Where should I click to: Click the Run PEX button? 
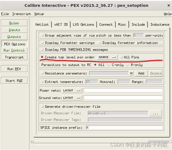point(14,69)
